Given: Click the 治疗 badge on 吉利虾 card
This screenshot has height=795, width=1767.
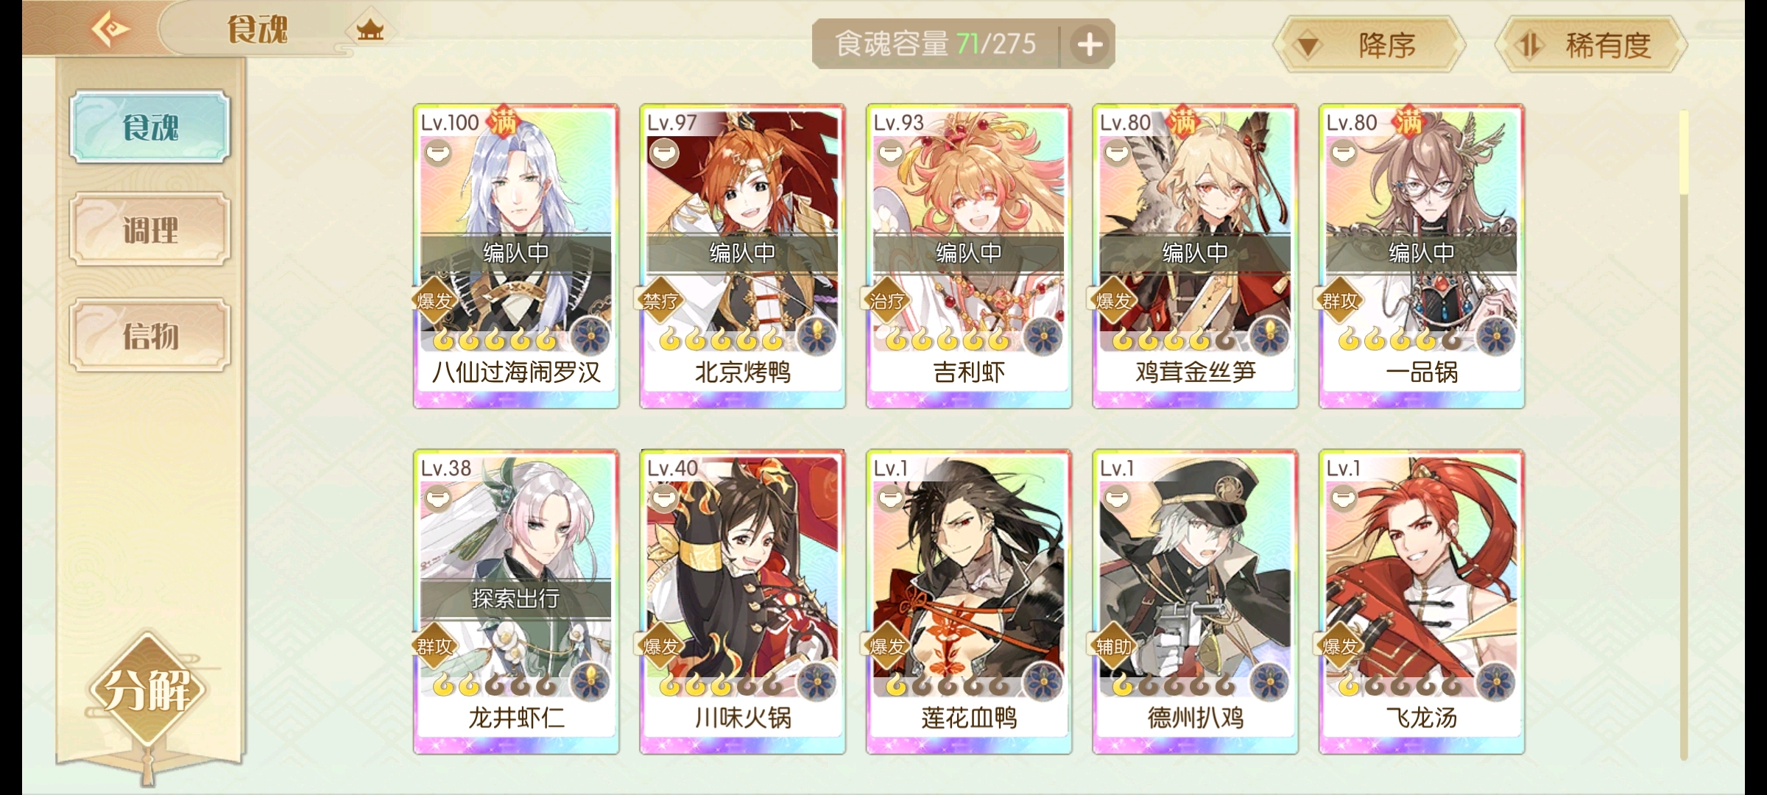Looking at the screenshot, I should click(886, 300).
